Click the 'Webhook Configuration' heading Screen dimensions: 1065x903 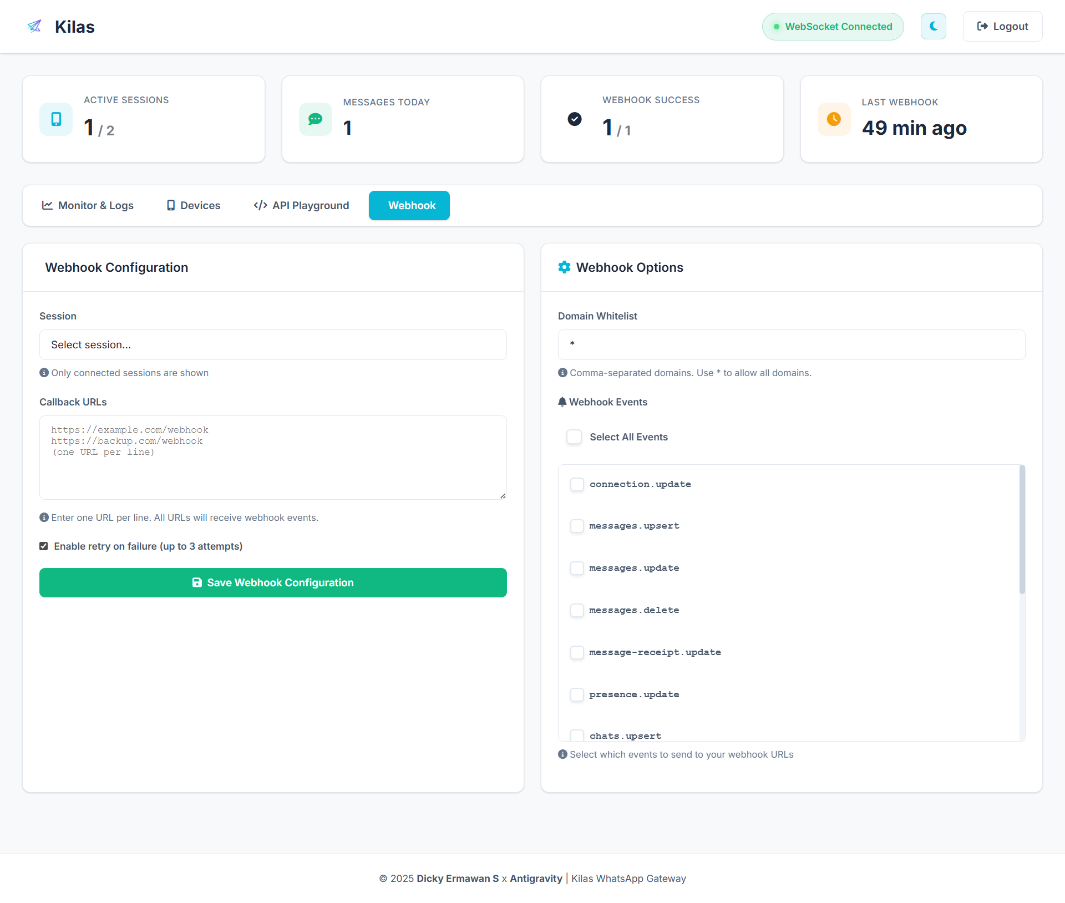click(116, 267)
